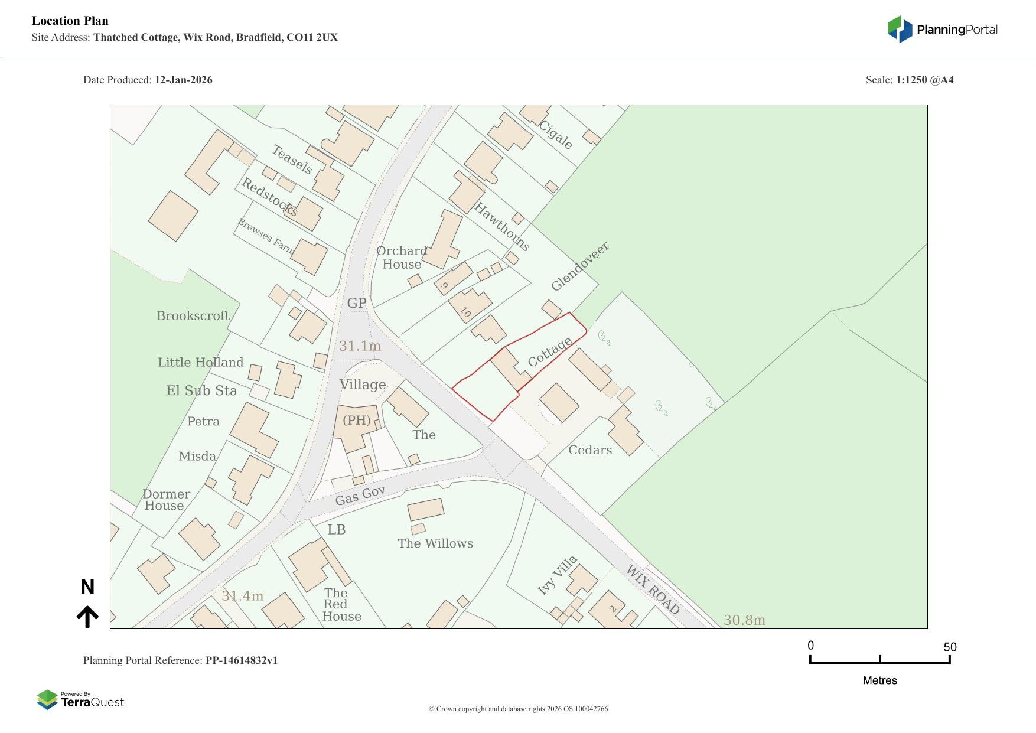
Task: Click the LB letter box label
Action: 337,530
